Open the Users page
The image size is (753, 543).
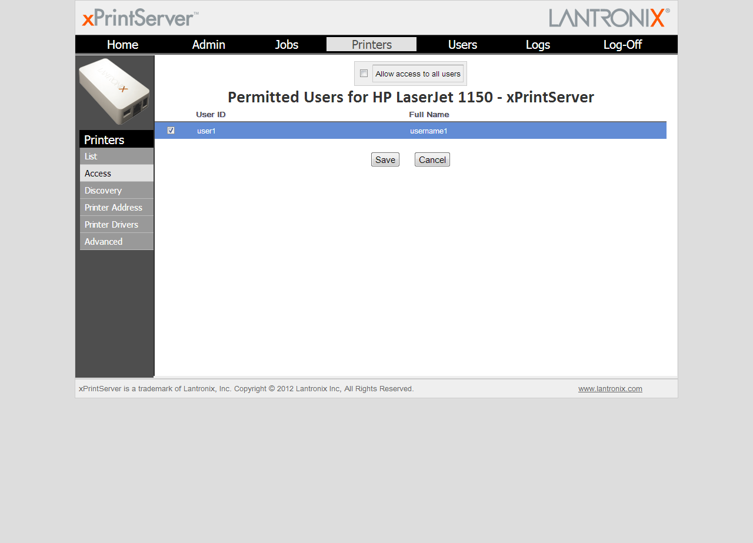click(462, 45)
